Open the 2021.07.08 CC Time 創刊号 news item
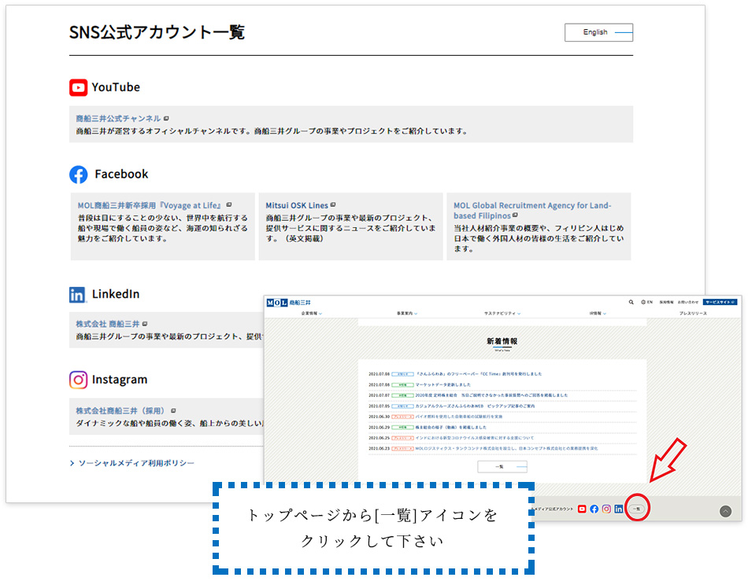 479,374
